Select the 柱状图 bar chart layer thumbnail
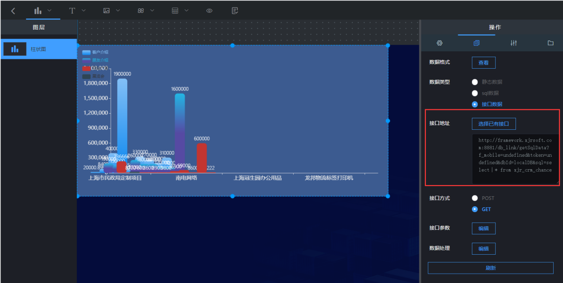Viewport: 563px width, 283px height. coord(15,49)
